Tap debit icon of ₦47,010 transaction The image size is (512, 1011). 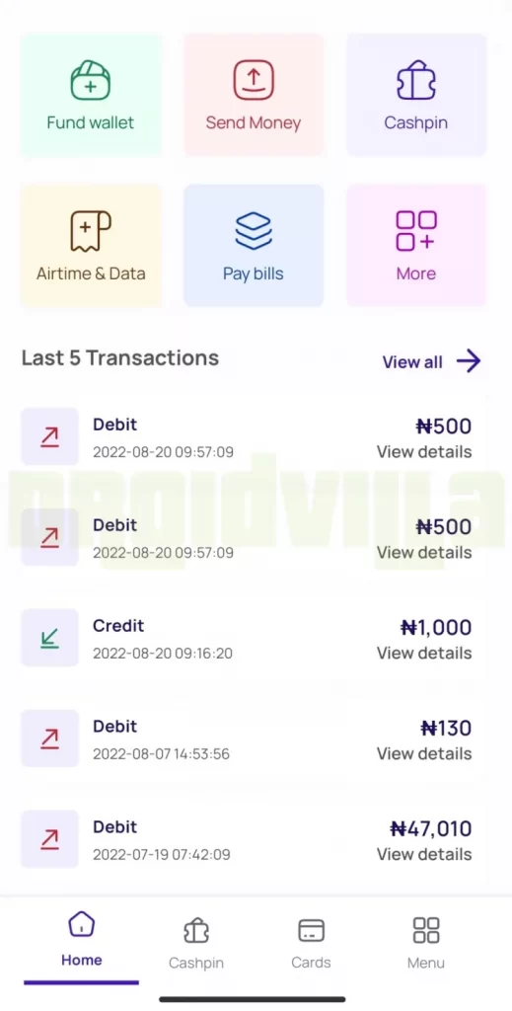(x=49, y=839)
